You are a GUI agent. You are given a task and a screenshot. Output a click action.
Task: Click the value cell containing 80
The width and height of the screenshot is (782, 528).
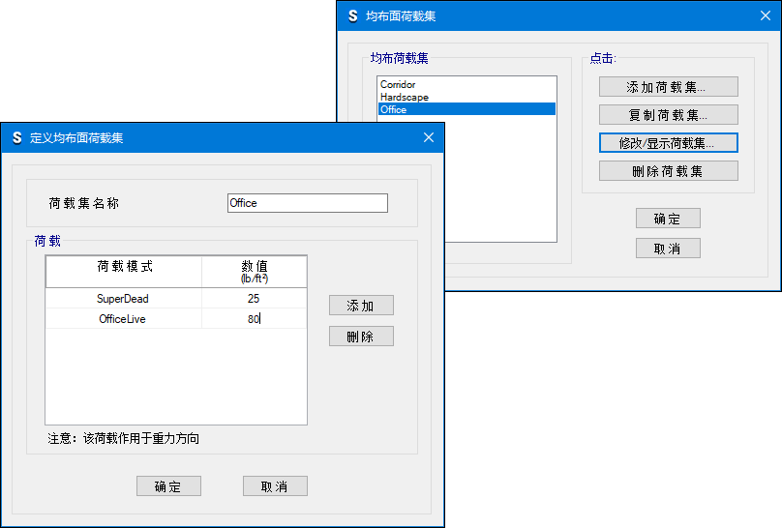pyautogui.click(x=254, y=319)
